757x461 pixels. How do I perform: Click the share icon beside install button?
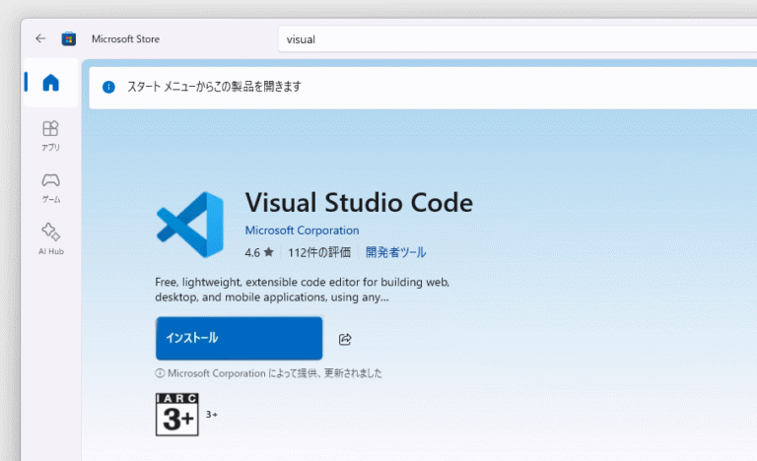click(345, 339)
